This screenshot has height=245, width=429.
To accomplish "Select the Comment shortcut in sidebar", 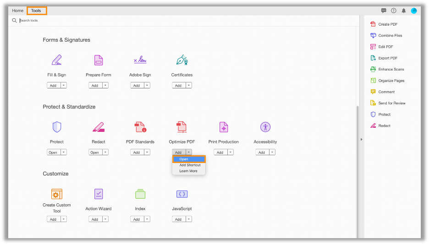I will point(383,92).
